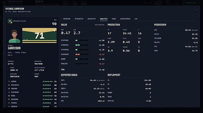
Task: Click the Skating attribute icon
Action: (9, 82)
